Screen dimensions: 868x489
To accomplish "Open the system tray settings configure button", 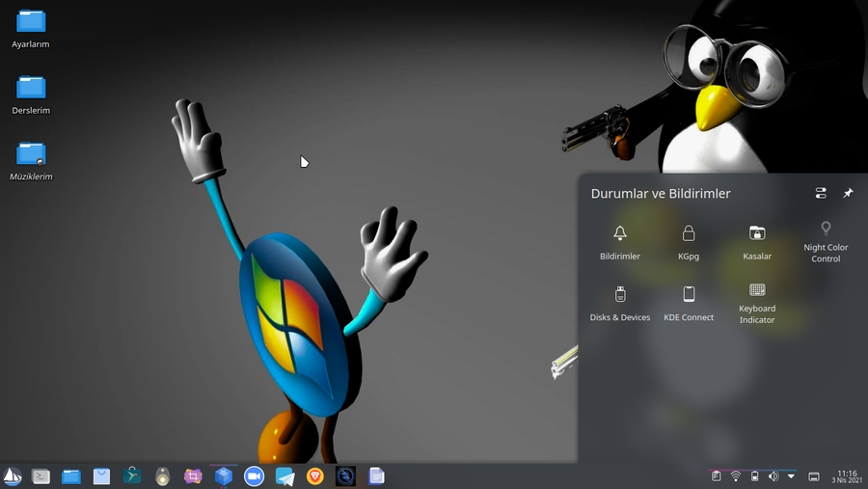I will click(821, 194).
